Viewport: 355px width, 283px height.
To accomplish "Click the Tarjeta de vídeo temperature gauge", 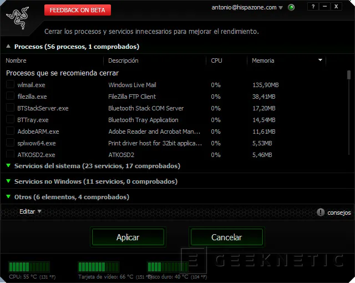I will (x=98, y=267).
